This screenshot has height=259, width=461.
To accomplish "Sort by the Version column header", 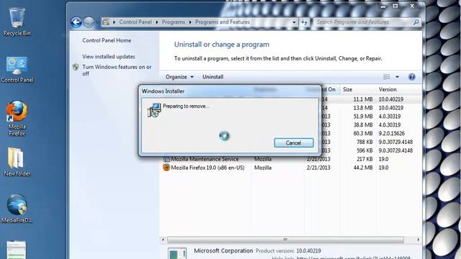I will (x=398, y=89).
